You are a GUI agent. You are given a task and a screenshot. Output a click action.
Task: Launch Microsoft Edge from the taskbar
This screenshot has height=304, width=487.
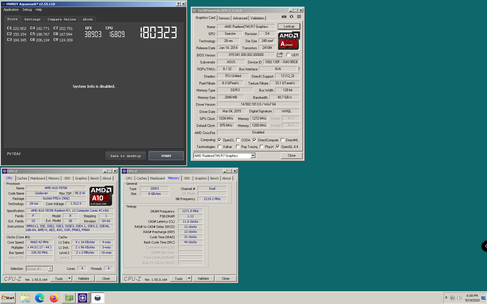tap(40, 298)
